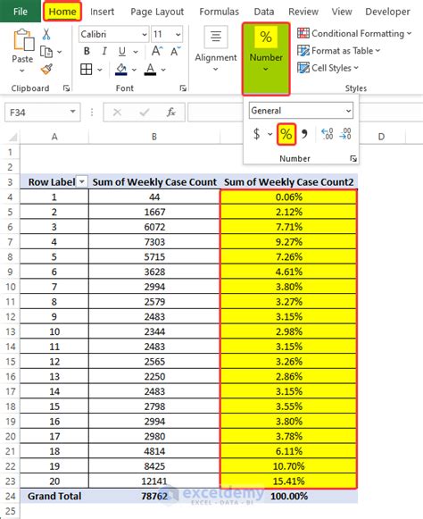Open the Developer tab
The image size is (423, 519).
click(x=387, y=12)
